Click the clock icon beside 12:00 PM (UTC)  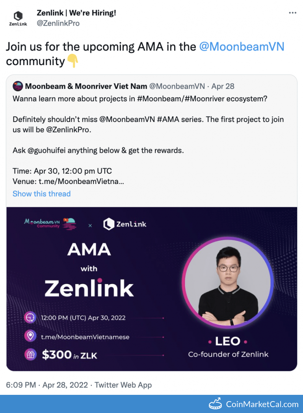point(30,317)
